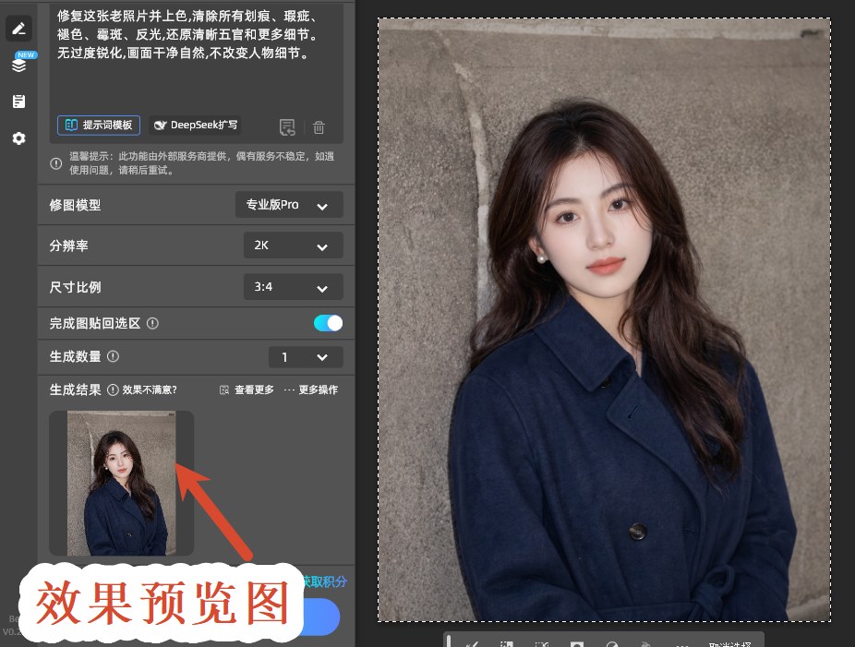Open the notes document sidebar icon
The width and height of the screenshot is (855, 647).
click(x=18, y=102)
